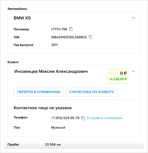Click the license plate value Р777РР 199
Viewport: 148px width, 153px height.
pyautogui.click(x=59, y=29)
